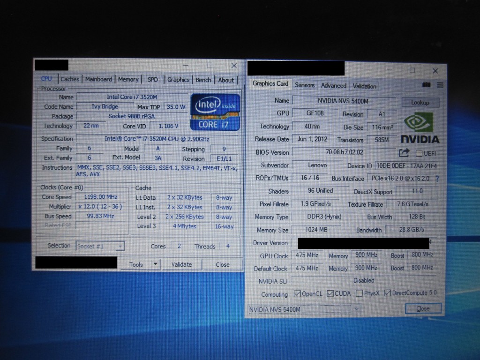The height and width of the screenshot is (360, 480).
Task: Toggle the UEFI checkbox
Action: [x=419, y=153]
